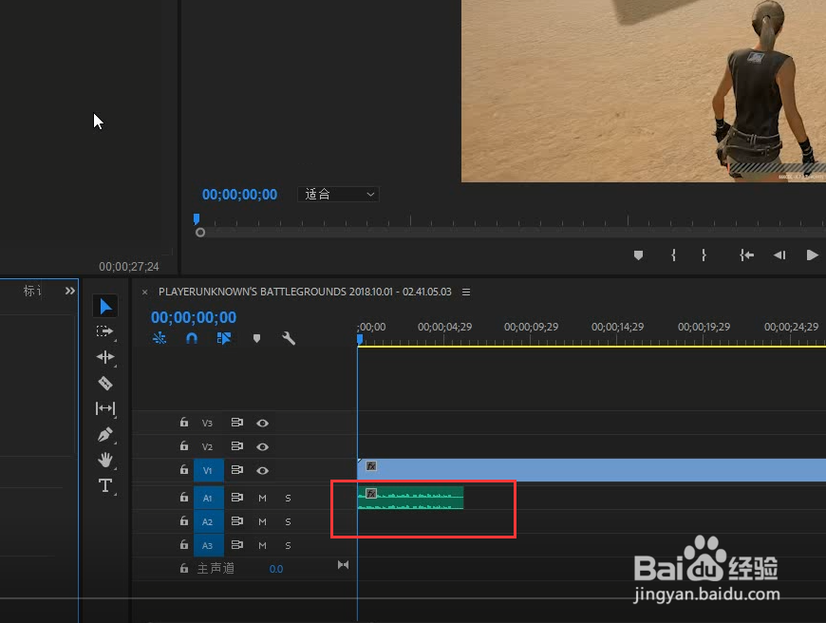Toggle lock on track A2

[184, 520]
